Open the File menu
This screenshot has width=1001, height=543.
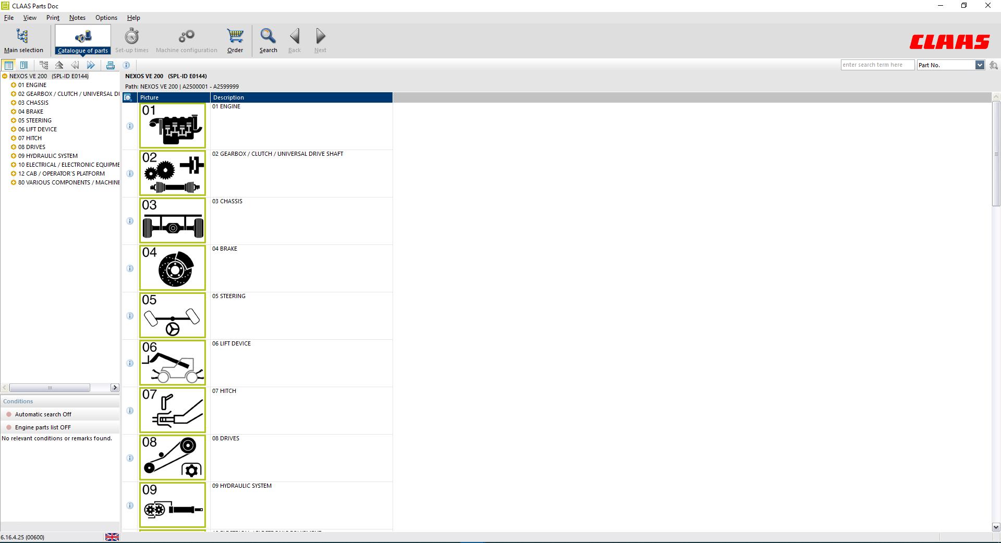tap(9, 18)
